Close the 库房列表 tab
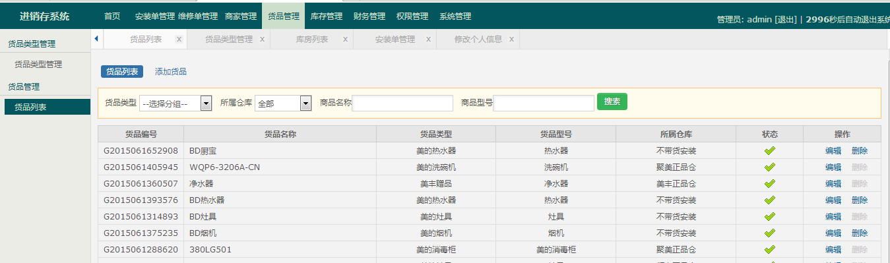 click(345, 40)
